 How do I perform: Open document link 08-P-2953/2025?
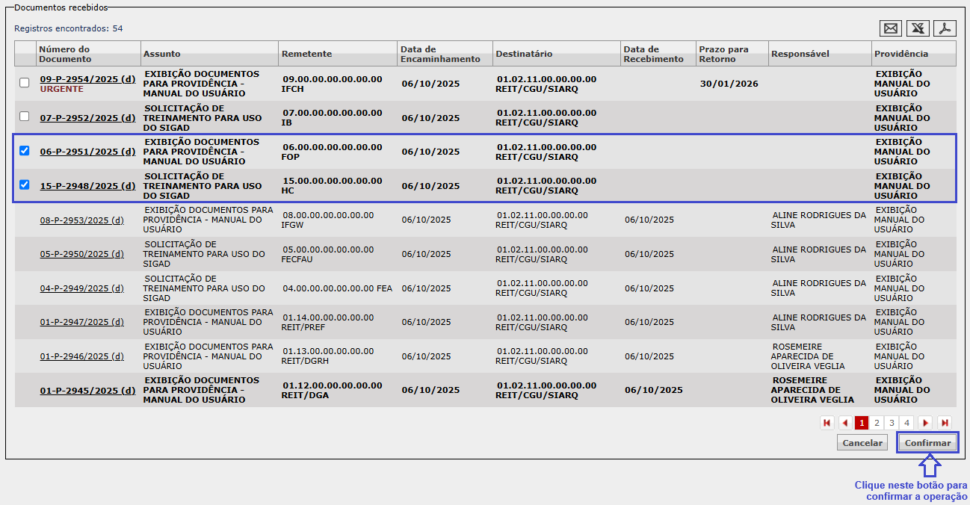pos(81,220)
